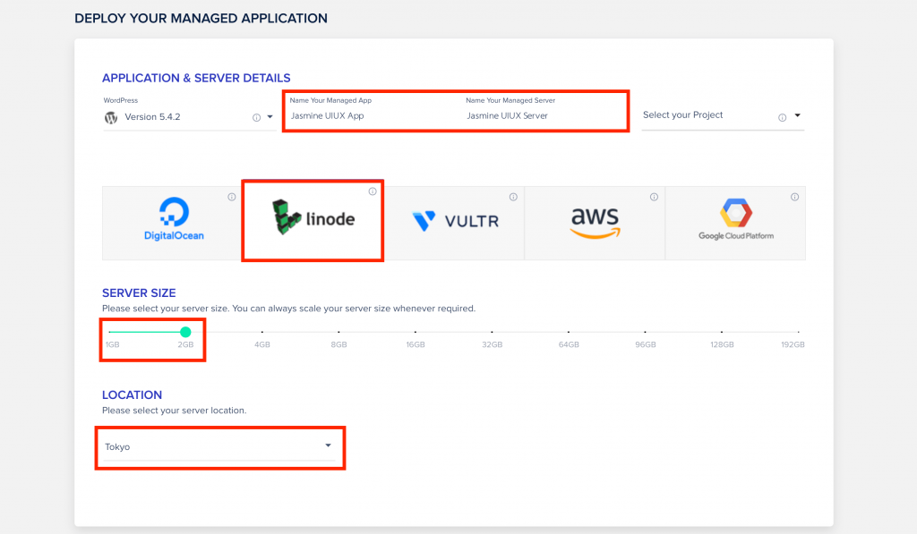Viewport: 917px width, 534px height.
Task: Click the WordPress logo icon
Action: [x=111, y=117]
